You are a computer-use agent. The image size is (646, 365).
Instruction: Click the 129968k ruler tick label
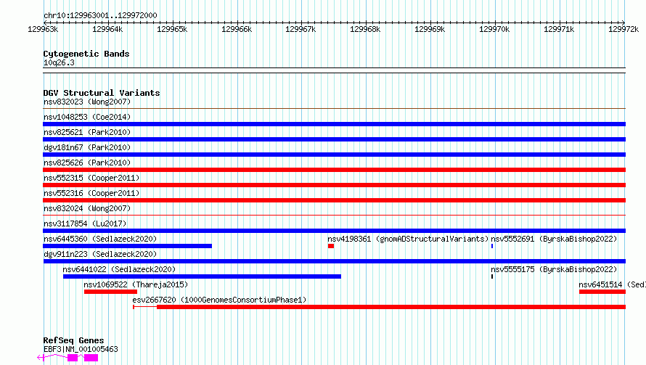[x=365, y=29]
